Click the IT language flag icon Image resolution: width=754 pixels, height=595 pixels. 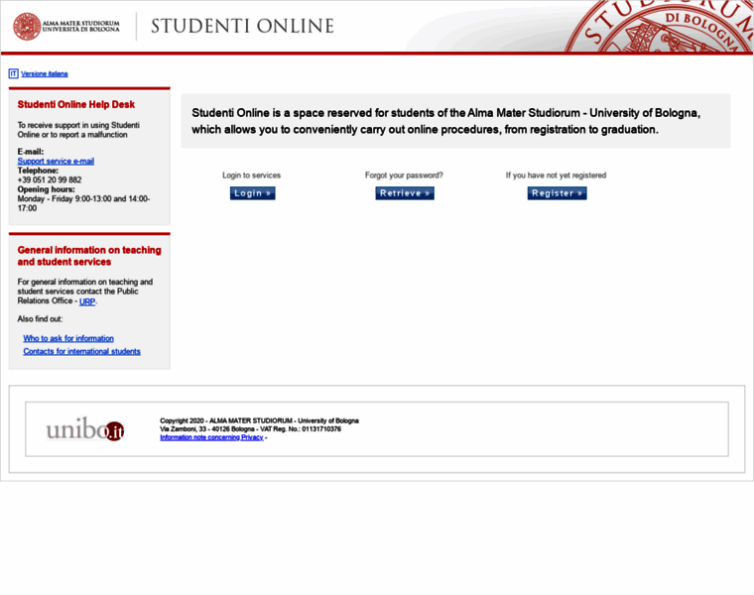click(14, 73)
